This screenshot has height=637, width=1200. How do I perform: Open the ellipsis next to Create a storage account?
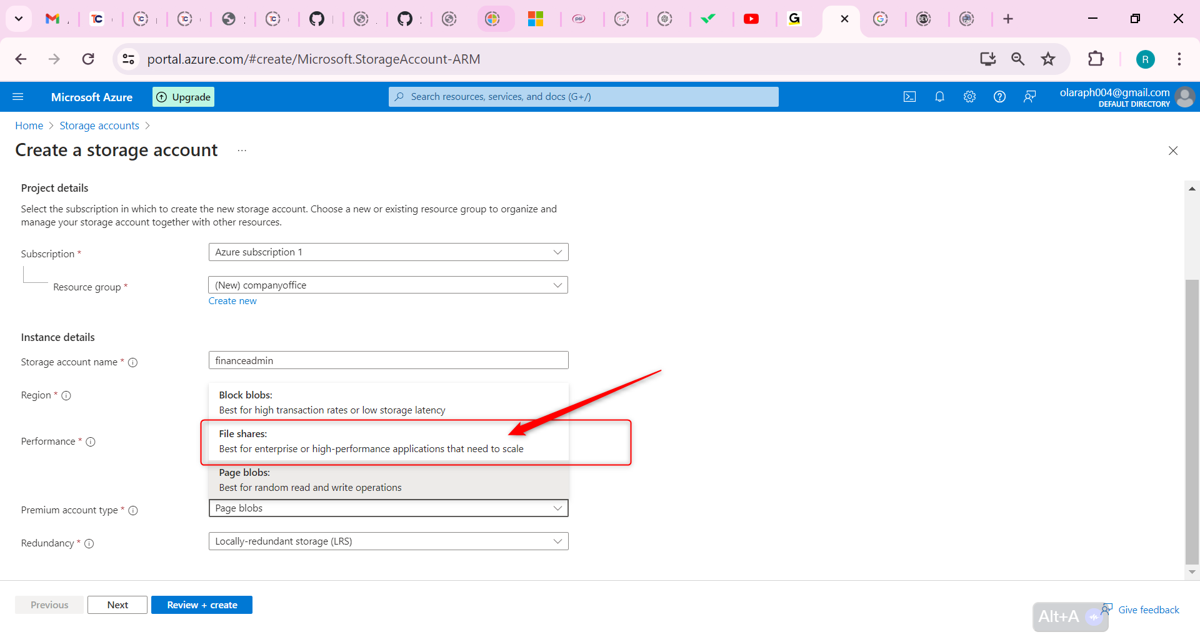point(242,151)
